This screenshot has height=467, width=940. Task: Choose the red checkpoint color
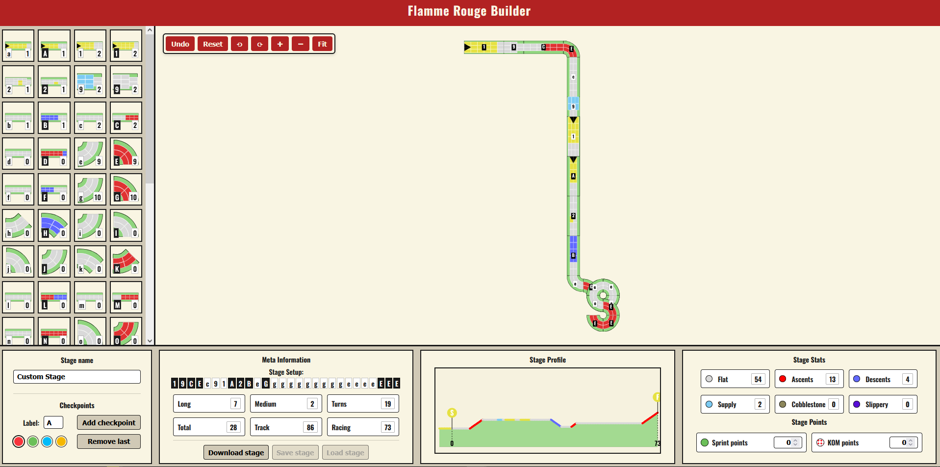(x=19, y=441)
